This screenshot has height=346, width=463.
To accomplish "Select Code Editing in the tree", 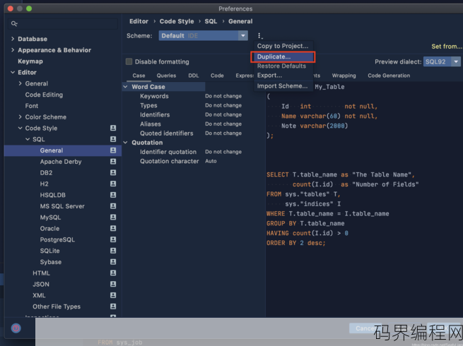I will (44, 95).
